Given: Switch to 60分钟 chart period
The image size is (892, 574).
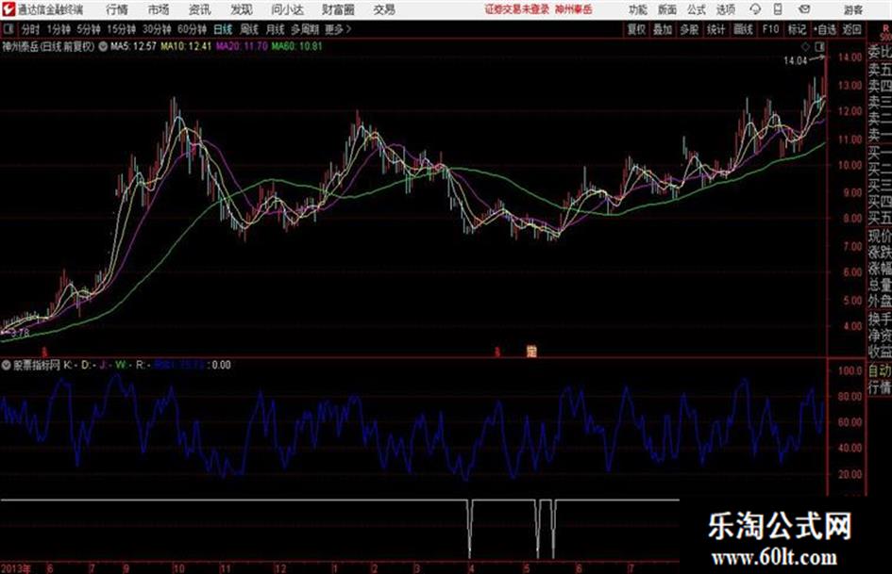Looking at the screenshot, I should point(193,29).
